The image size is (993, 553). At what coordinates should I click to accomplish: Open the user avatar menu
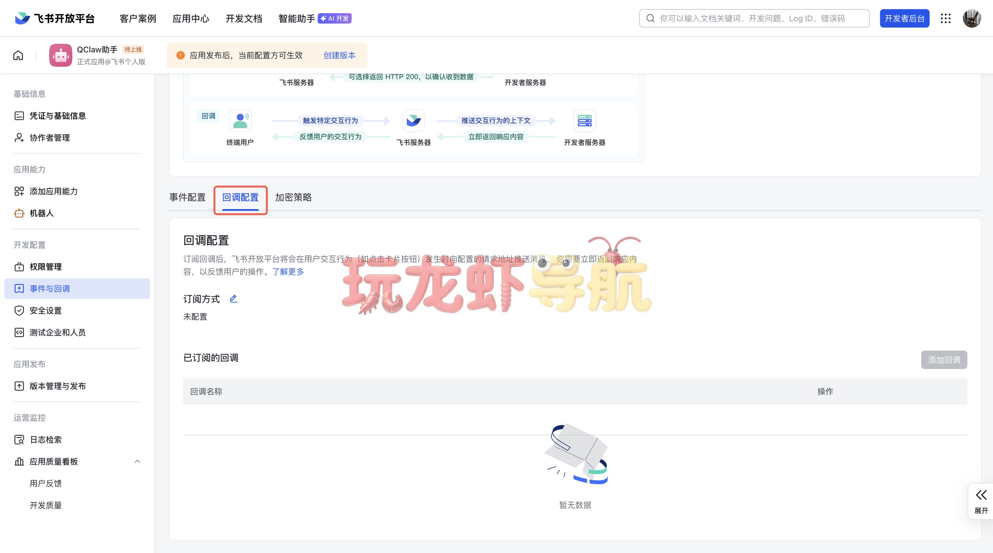972,18
